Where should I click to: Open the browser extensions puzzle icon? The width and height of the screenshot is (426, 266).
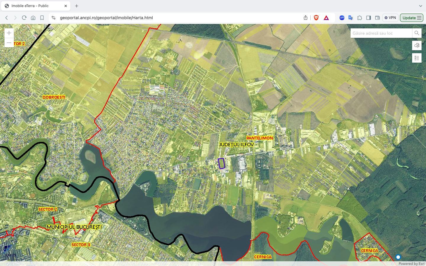360,18
